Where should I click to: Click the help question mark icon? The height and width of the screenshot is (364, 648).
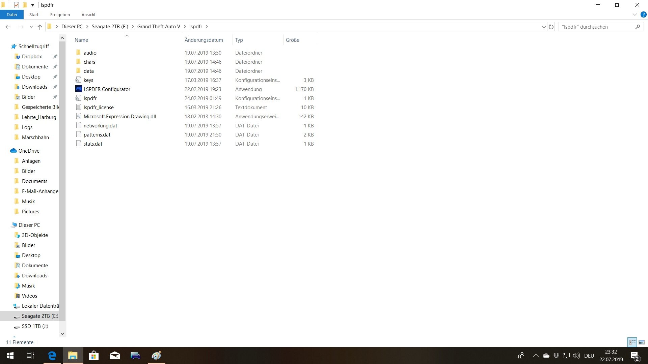pos(644,14)
